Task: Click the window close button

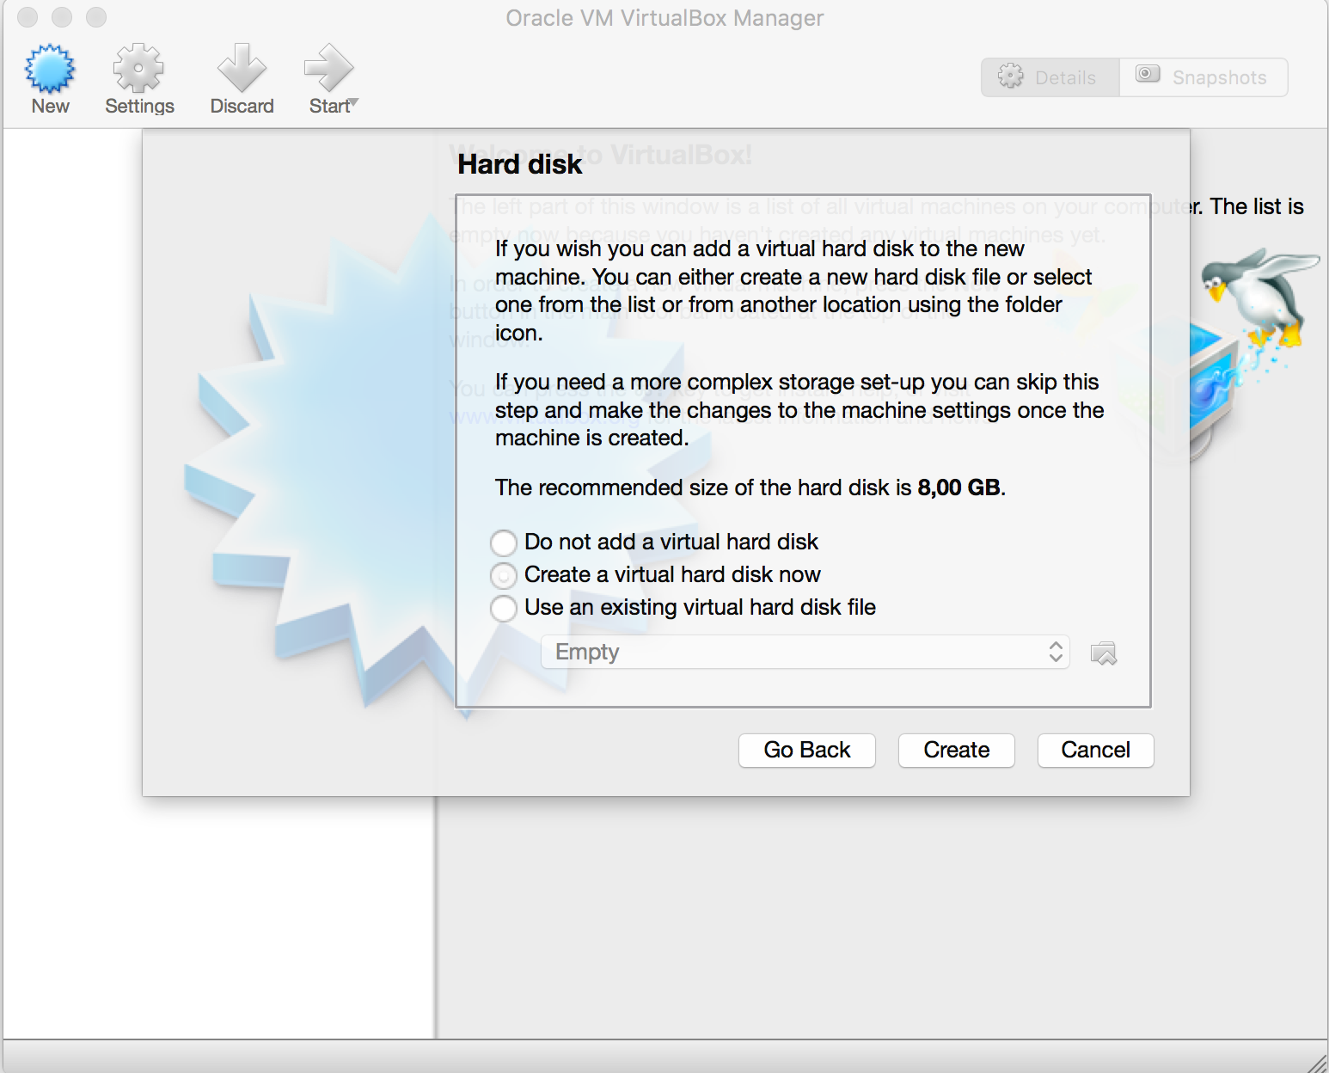Action: (28, 17)
